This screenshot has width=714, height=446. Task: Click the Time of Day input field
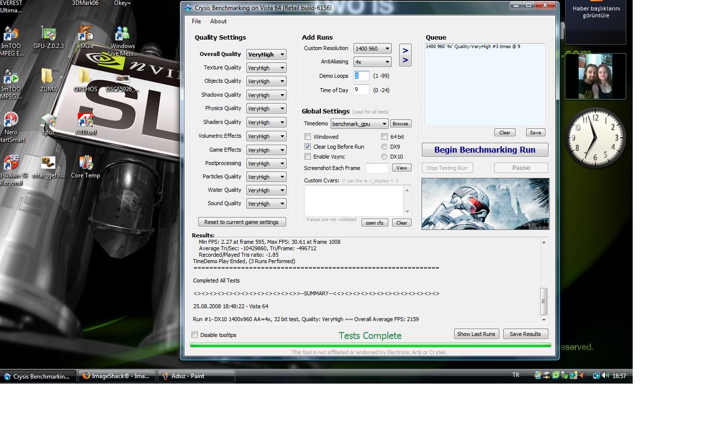tap(361, 90)
